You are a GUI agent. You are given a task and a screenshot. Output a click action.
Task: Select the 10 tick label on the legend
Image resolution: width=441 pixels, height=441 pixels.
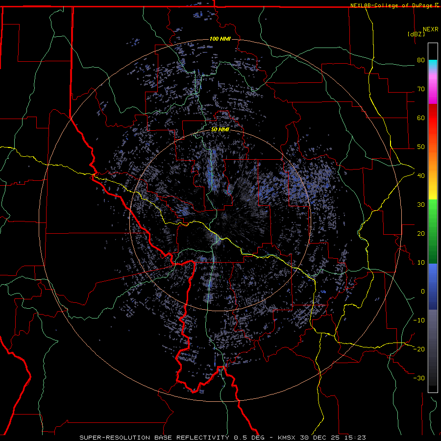coord(421,263)
